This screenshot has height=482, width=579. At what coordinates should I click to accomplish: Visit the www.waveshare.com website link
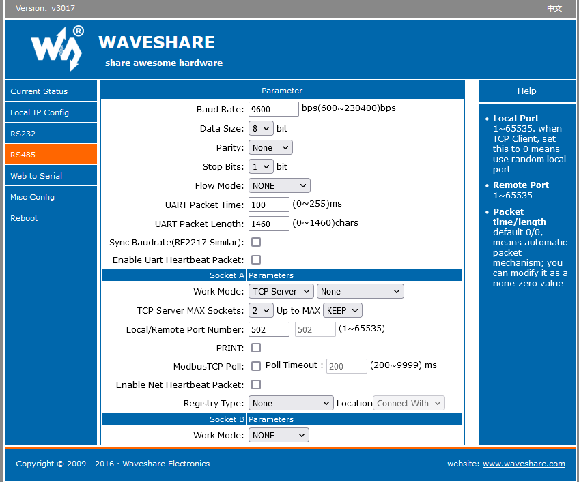[x=524, y=464]
